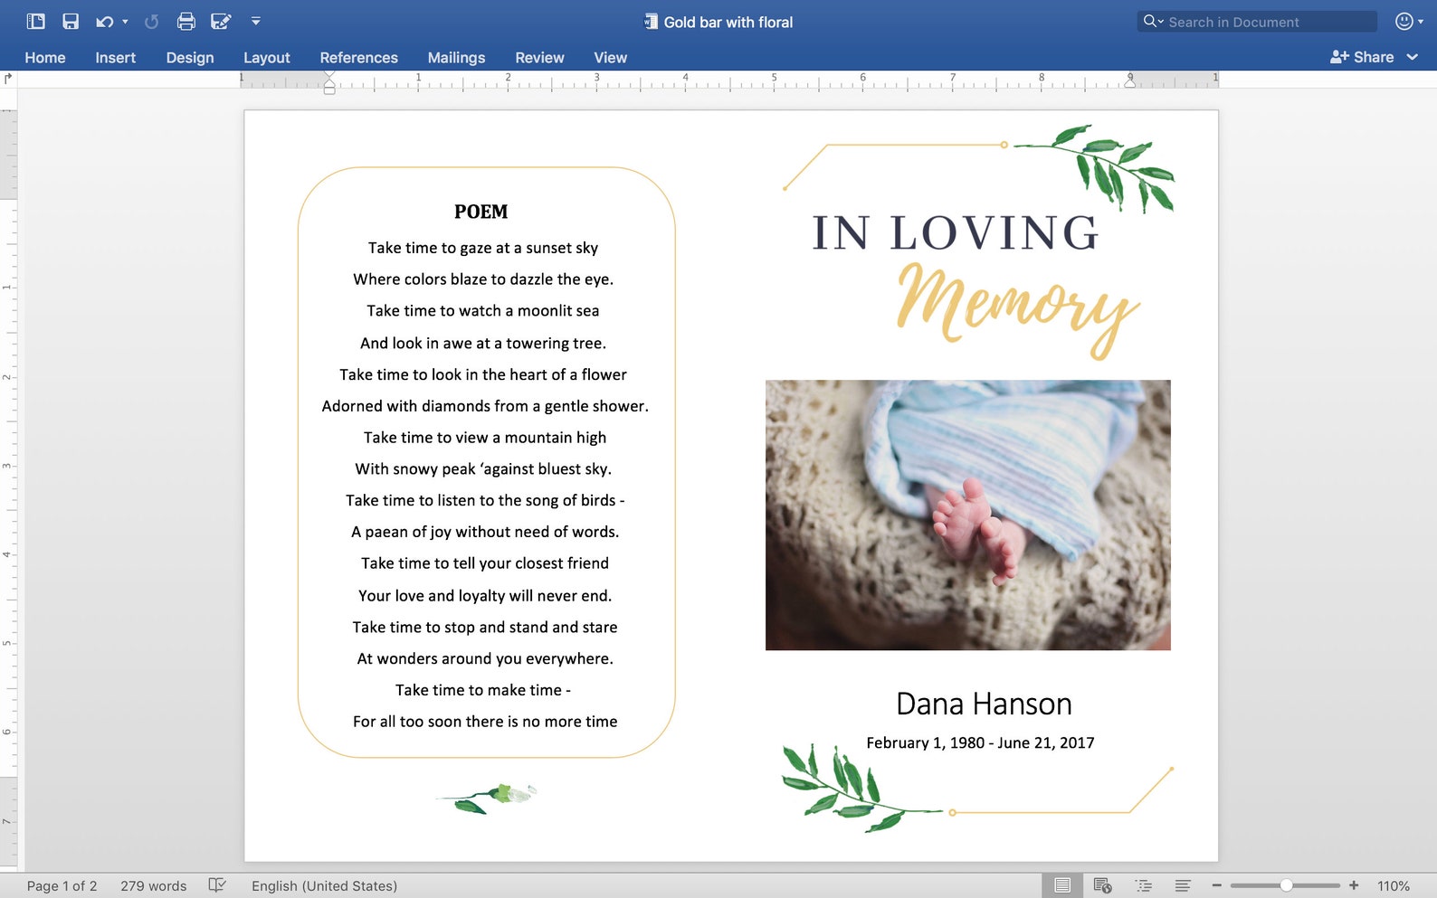Image resolution: width=1437 pixels, height=898 pixels.
Task: Click the 'IN LOVING' title text
Action: (956, 233)
